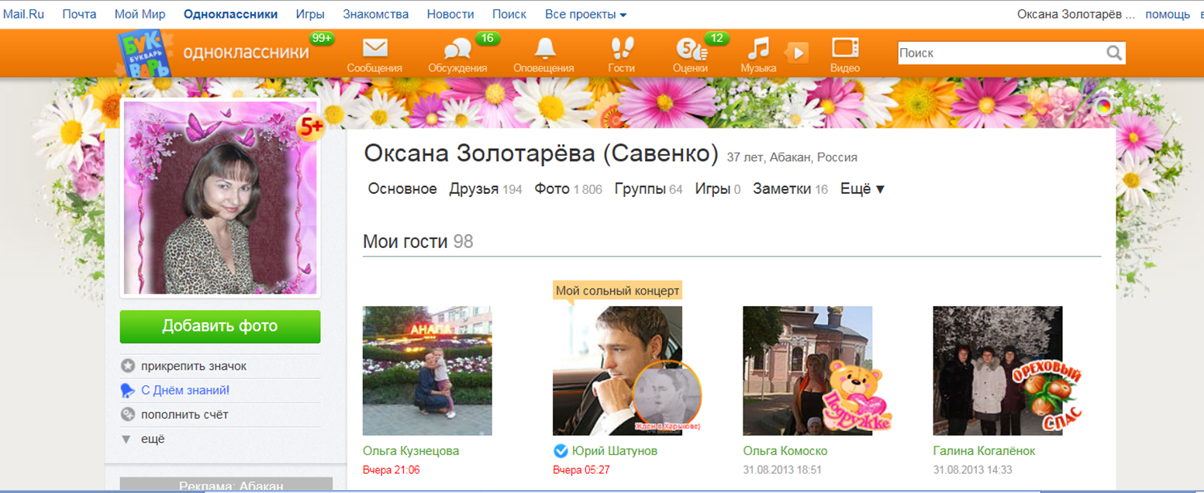The image size is (1204, 493).
Task: Switch to the Друзья tab
Action: click(474, 189)
